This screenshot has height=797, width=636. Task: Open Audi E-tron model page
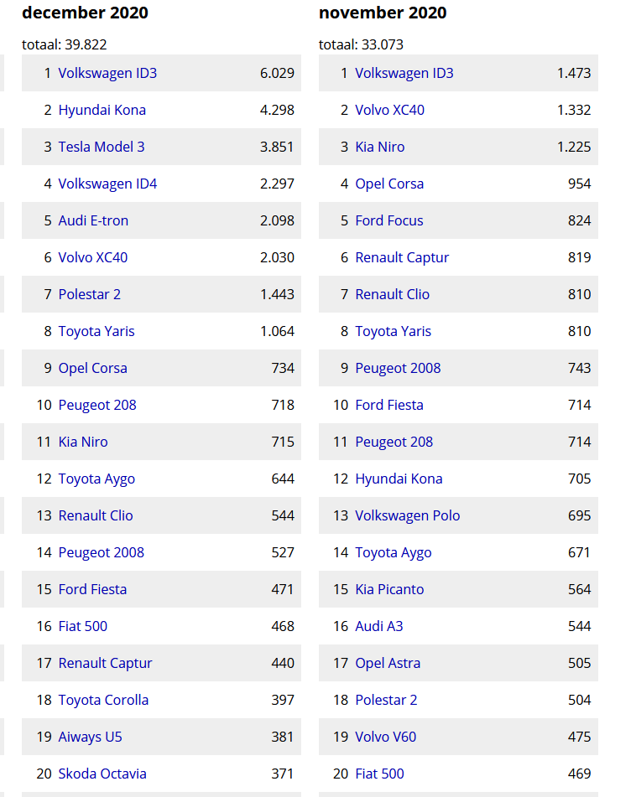tap(93, 220)
